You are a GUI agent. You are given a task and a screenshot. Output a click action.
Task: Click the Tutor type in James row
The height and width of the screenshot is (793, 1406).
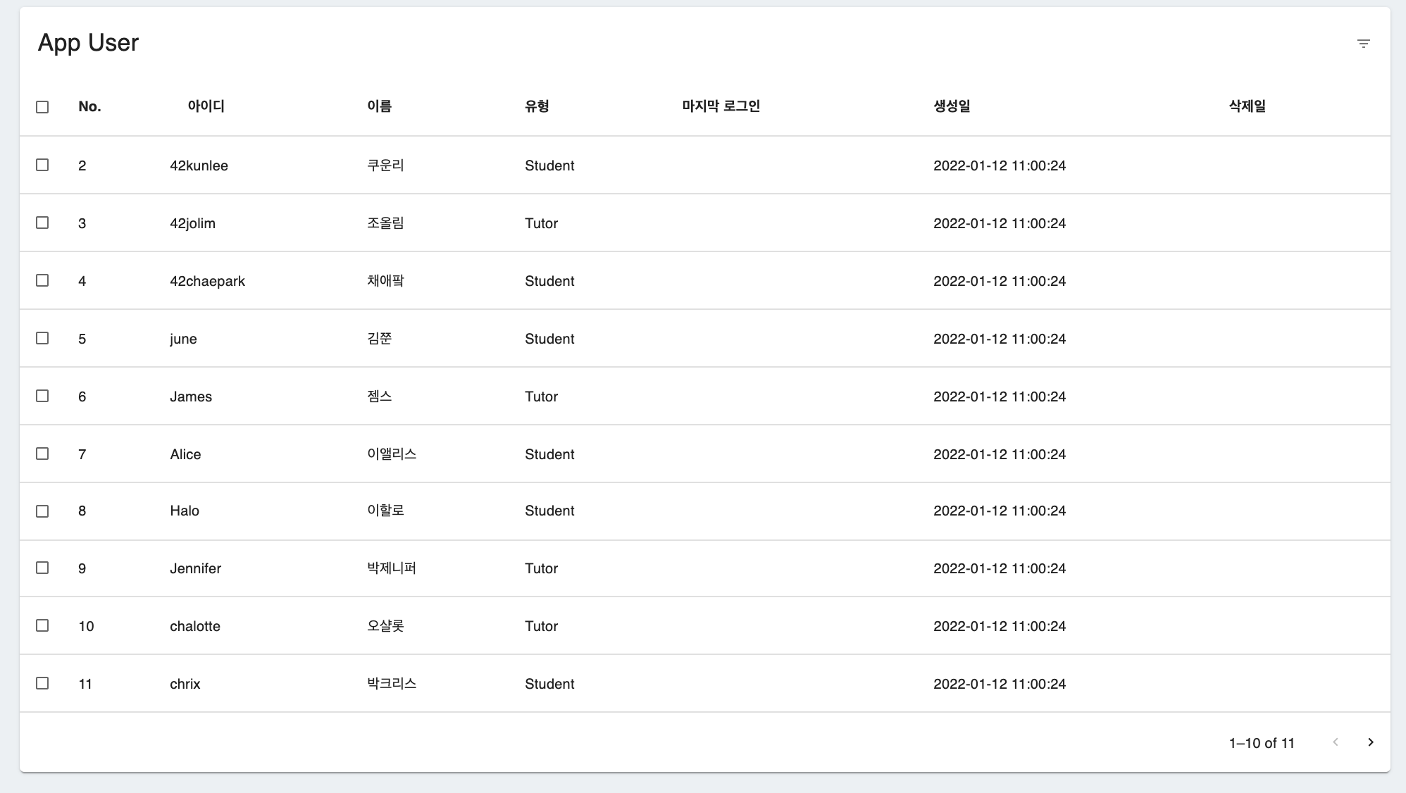pos(541,396)
